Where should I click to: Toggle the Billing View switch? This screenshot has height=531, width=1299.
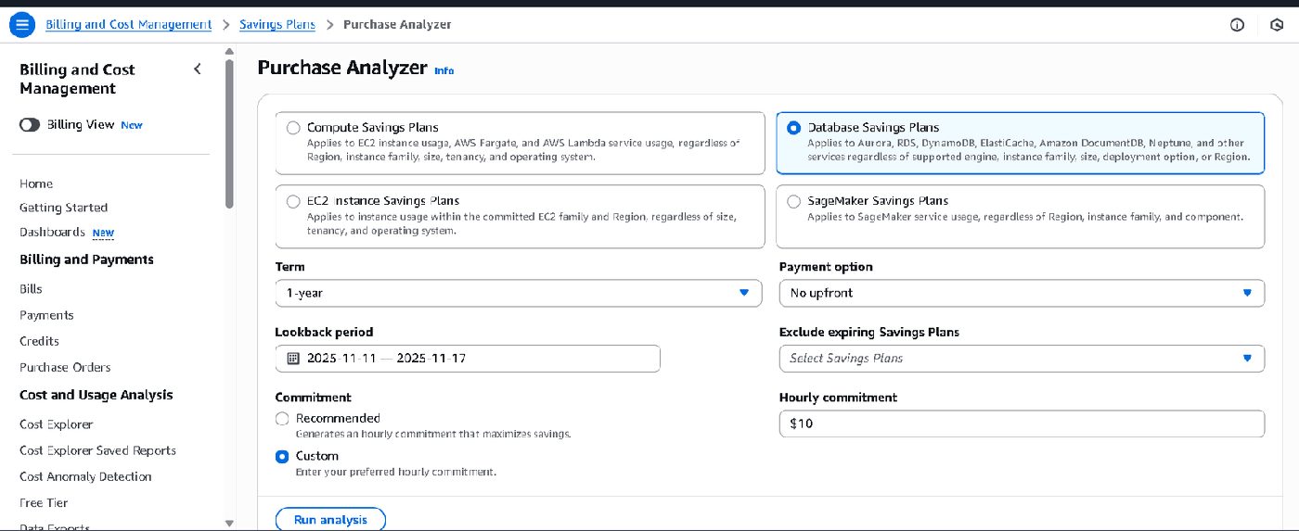pyautogui.click(x=30, y=124)
